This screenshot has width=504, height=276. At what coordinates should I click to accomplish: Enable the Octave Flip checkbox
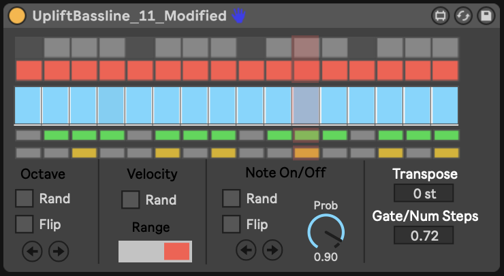(x=25, y=224)
